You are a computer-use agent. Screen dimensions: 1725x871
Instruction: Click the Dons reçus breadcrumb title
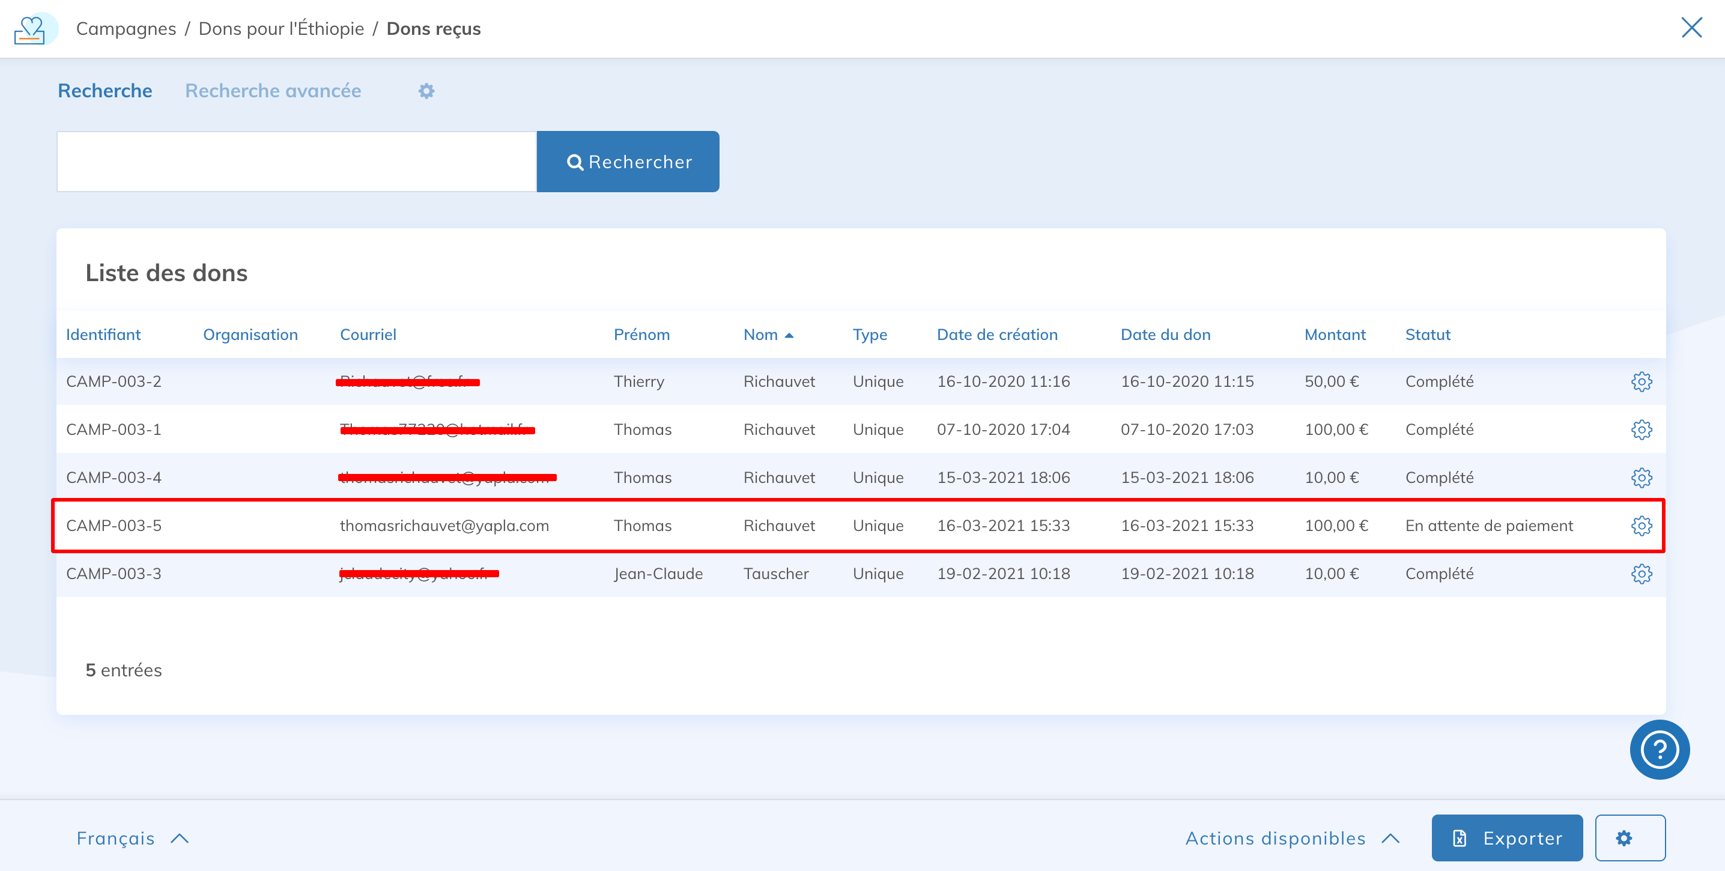[x=434, y=29]
